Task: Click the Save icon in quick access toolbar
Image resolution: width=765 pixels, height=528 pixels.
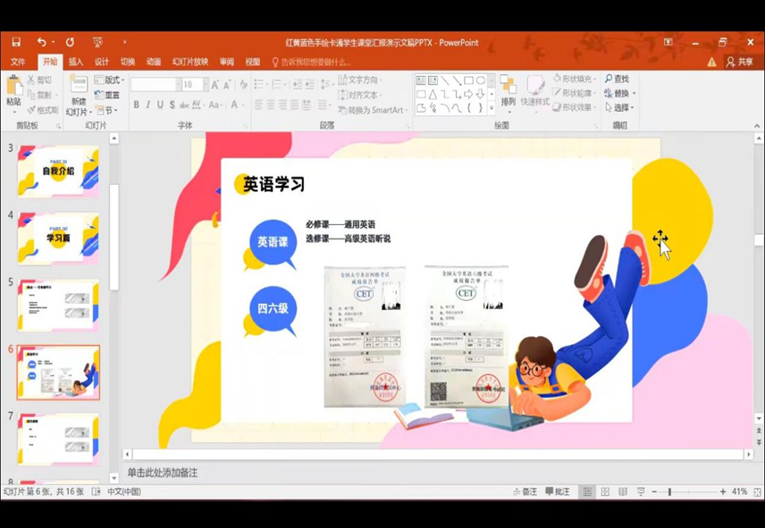Action: pyautogui.click(x=16, y=42)
